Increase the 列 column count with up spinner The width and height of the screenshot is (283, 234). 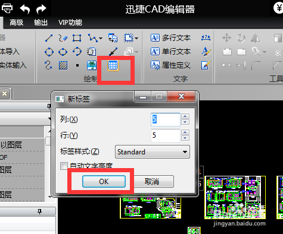pos(185,116)
